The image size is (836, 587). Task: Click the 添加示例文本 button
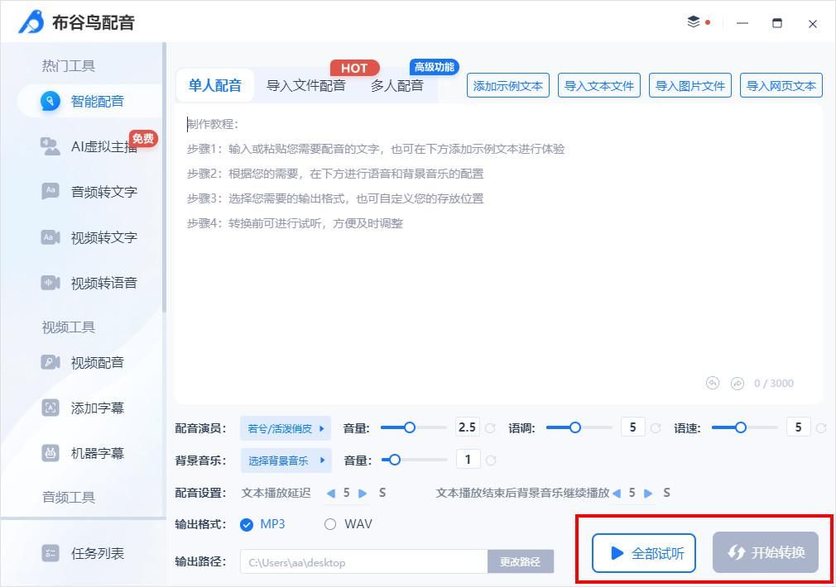click(x=508, y=86)
